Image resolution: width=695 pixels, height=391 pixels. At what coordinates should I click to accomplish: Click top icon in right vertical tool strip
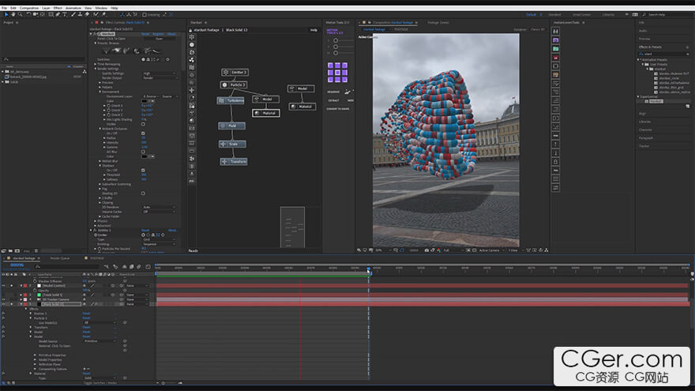tap(555, 31)
